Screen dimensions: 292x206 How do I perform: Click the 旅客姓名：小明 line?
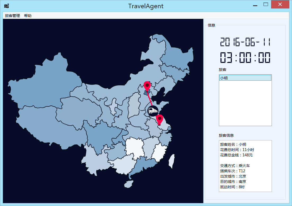coord(233,144)
